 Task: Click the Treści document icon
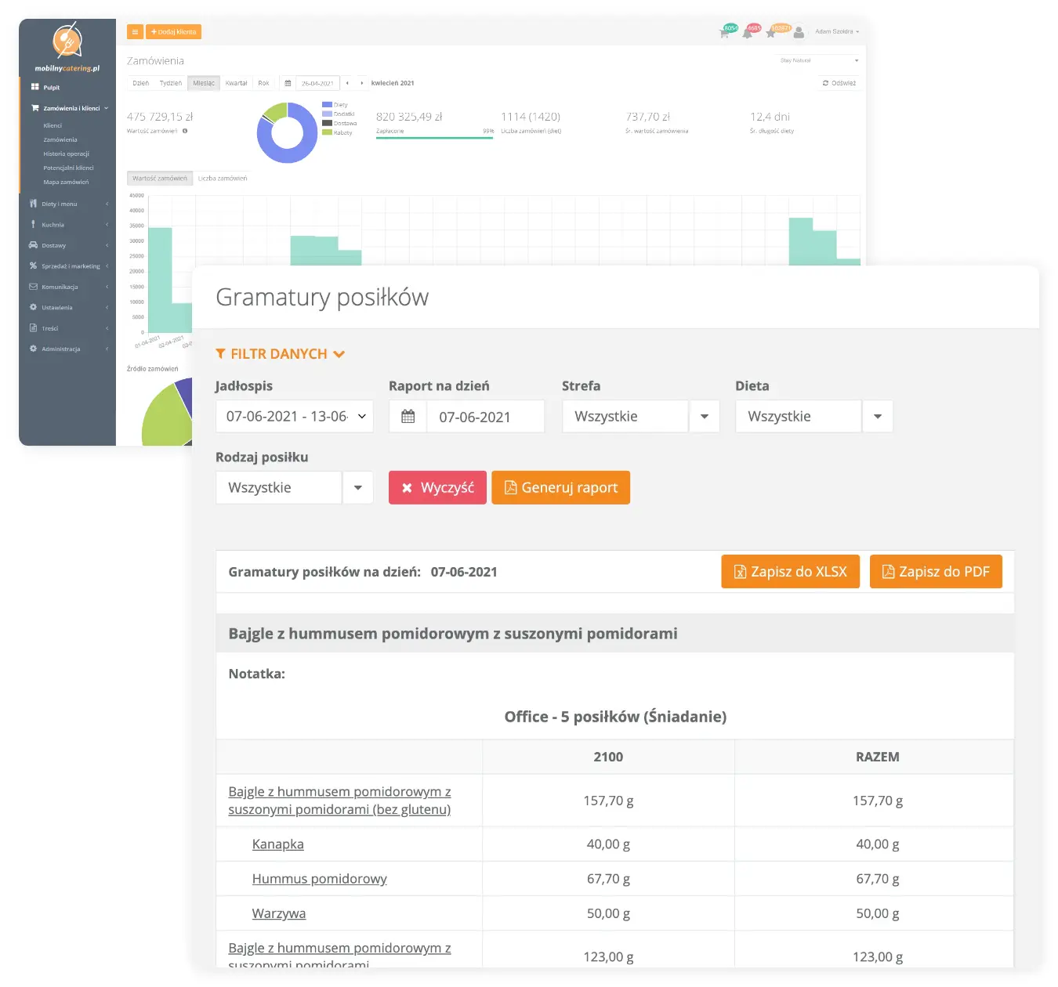point(33,328)
